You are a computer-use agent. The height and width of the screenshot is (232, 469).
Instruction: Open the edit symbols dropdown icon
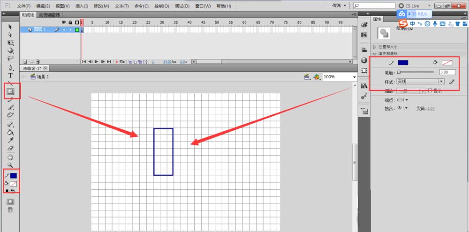317,77
